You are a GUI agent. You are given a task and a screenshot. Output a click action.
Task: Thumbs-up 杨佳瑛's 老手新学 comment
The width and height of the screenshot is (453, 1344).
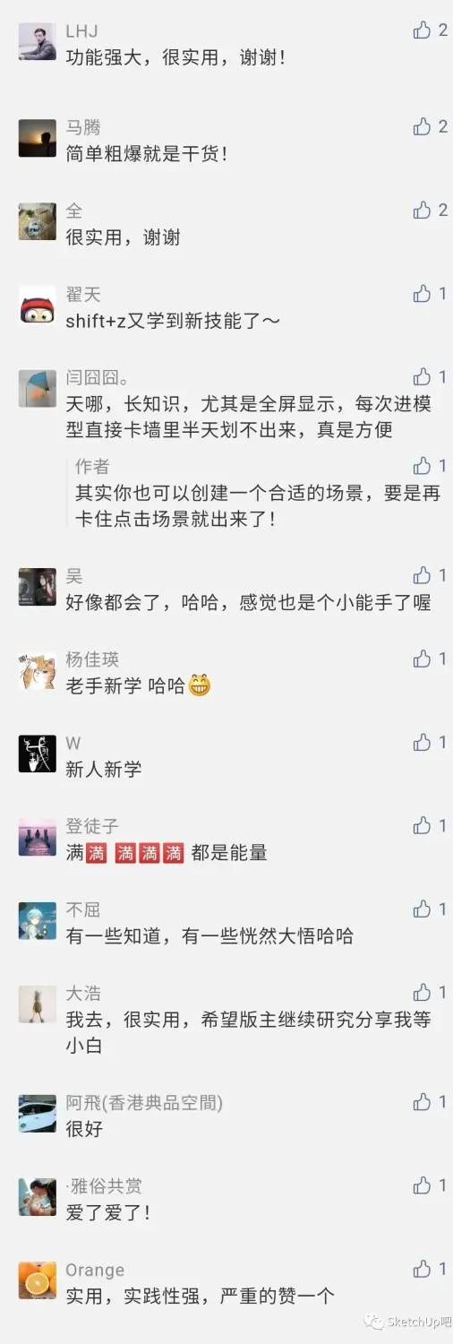click(422, 659)
